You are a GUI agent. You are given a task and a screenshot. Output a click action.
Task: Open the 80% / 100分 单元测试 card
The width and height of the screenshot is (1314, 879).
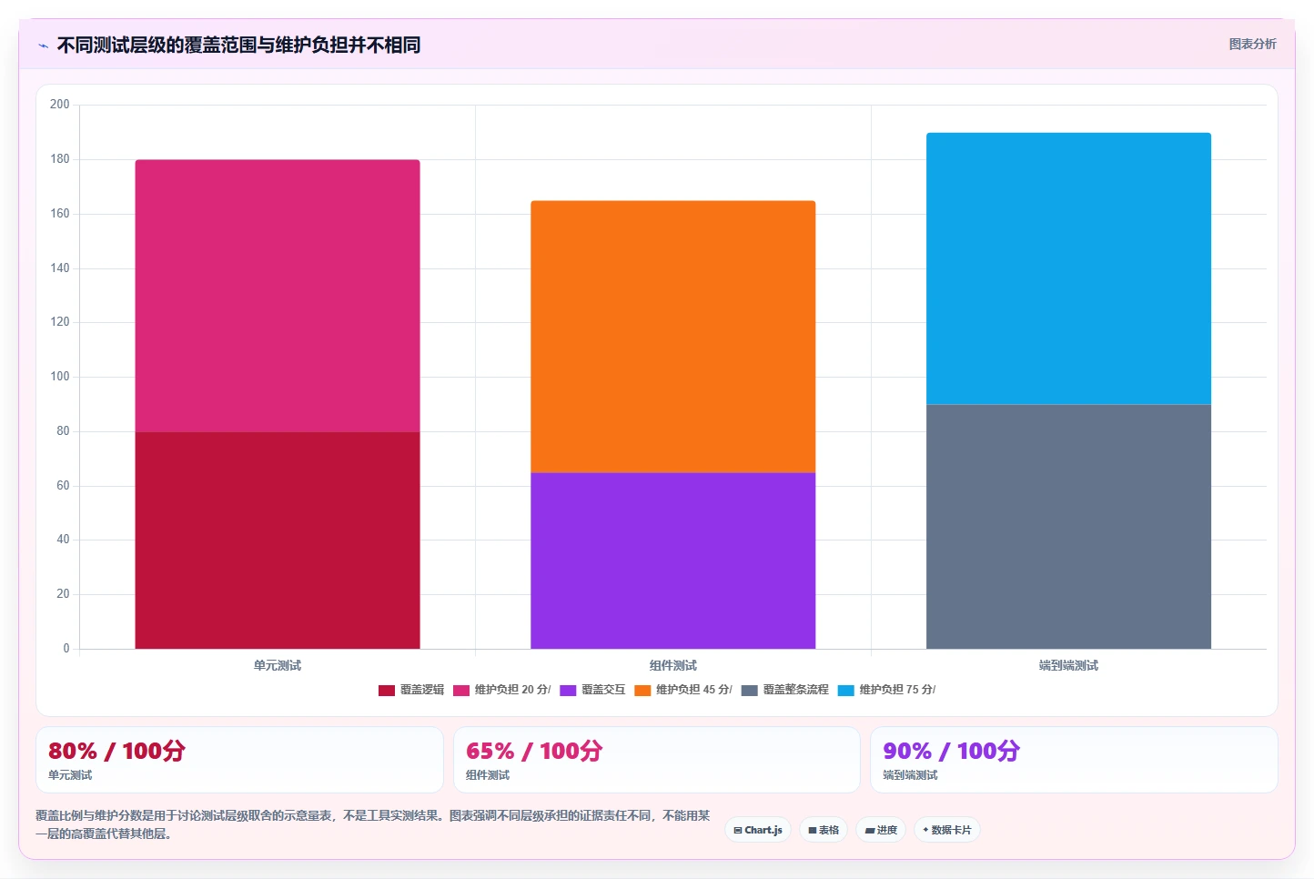pos(239,760)
